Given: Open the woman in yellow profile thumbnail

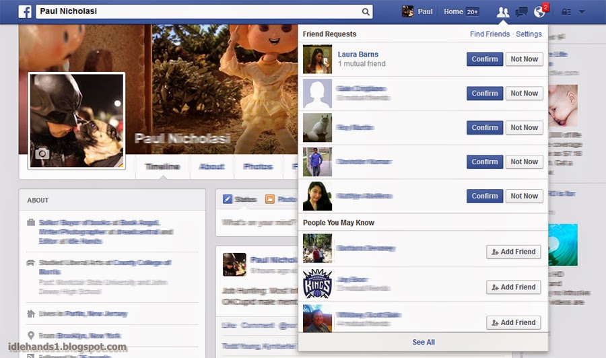Looking at the screenshot, I should point(317,196).
